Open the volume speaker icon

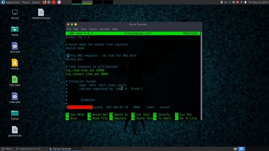click(x=234, y=2)
